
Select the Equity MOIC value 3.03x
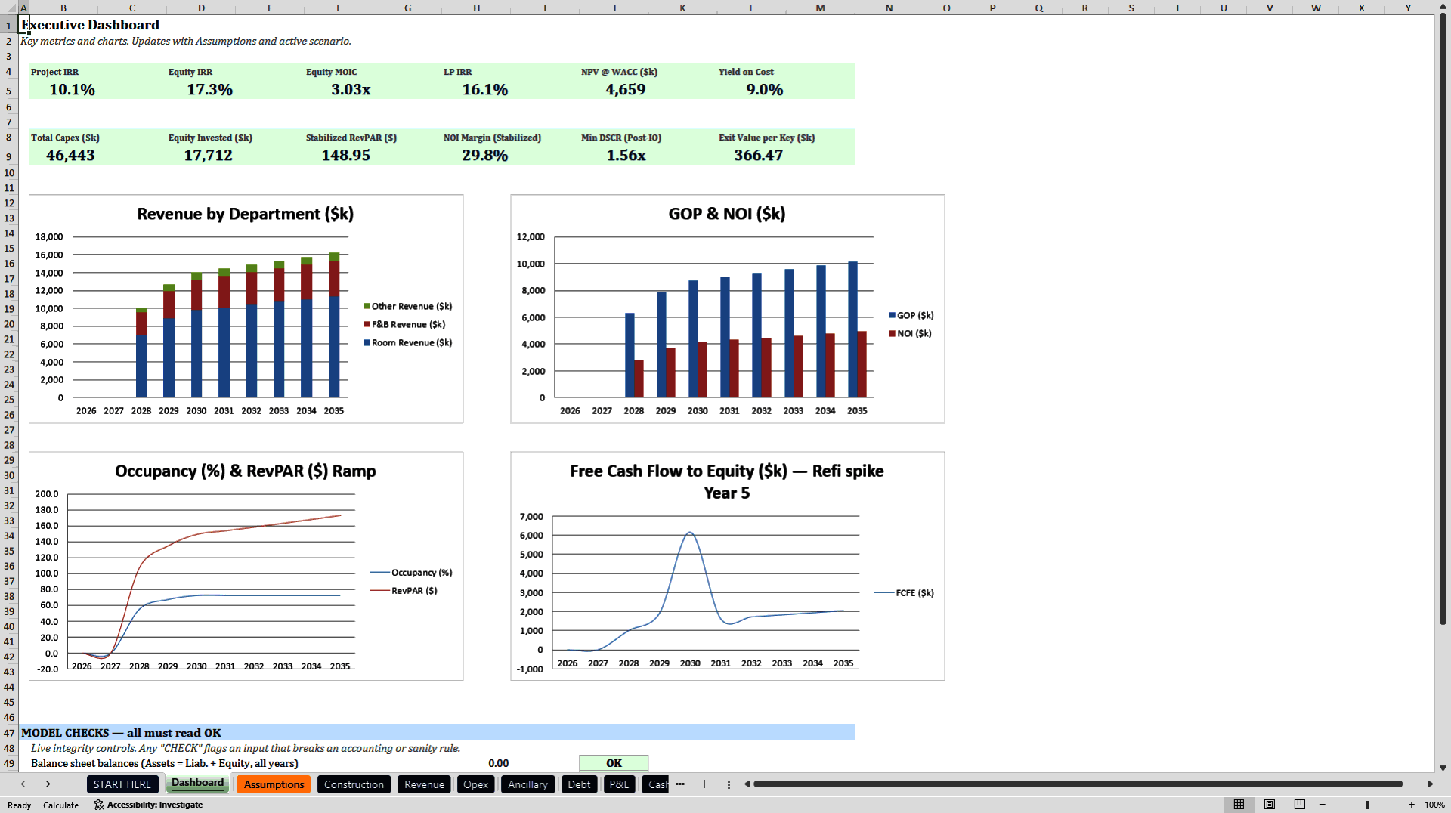coord(351,90)
